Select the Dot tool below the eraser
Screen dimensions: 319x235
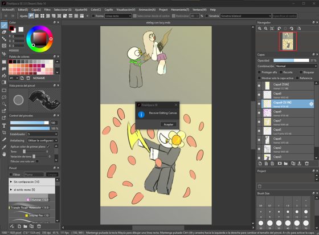click(x=4, y=39)
